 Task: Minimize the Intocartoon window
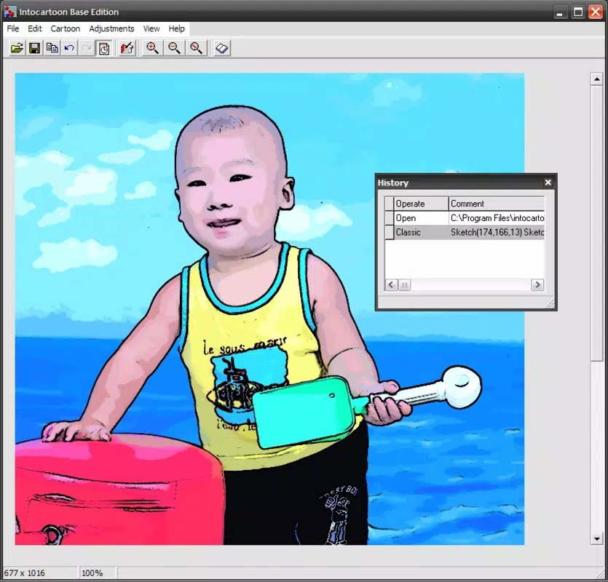coord(559,13)
